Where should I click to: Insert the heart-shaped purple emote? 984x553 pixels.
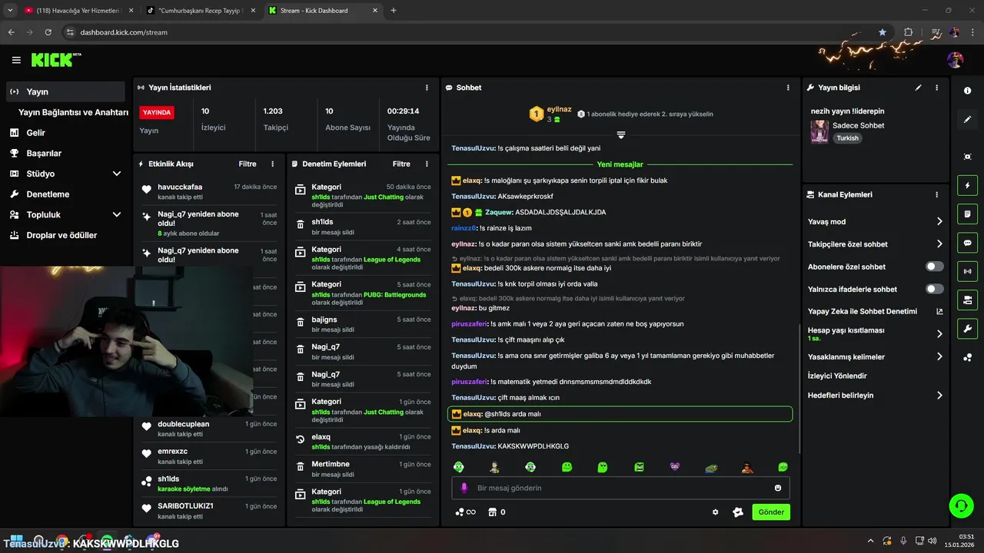[675, 467]
